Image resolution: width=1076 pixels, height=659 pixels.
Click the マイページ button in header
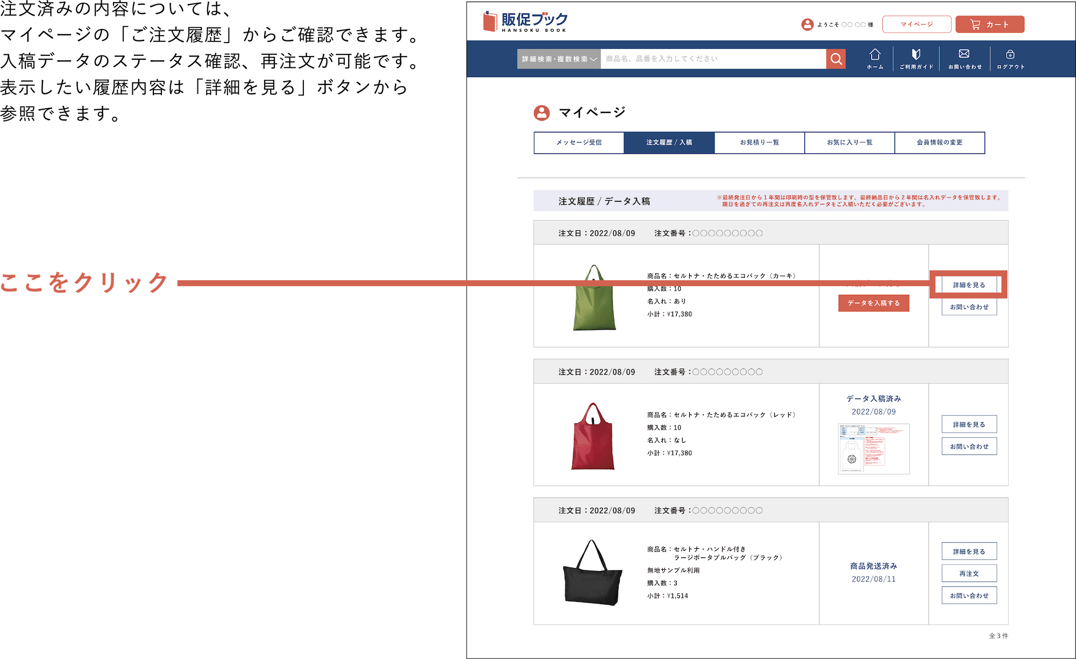point(916,24)
